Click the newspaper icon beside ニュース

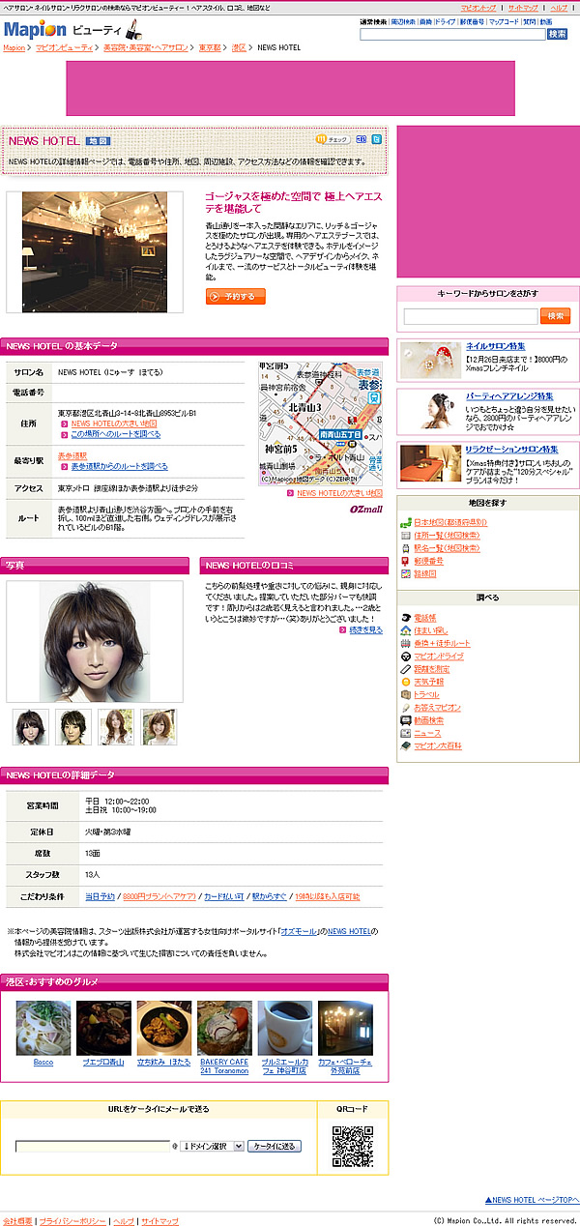pyautogui.click(x=406, y=733)
